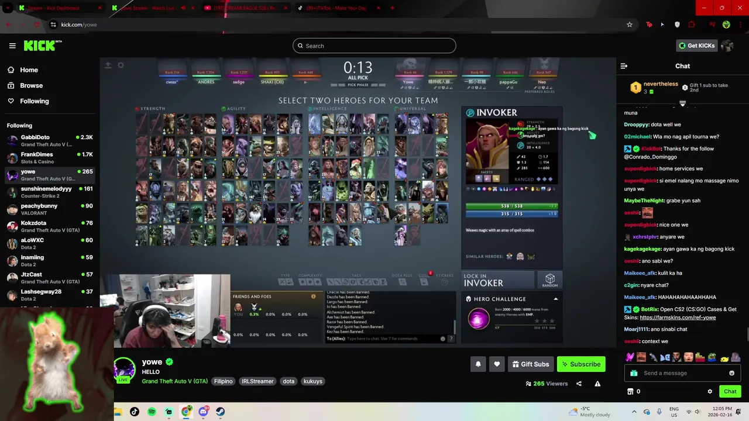Screen dimensions: 749x421
Task: Click the IRLStreamer tag
Action: (257, 381)
